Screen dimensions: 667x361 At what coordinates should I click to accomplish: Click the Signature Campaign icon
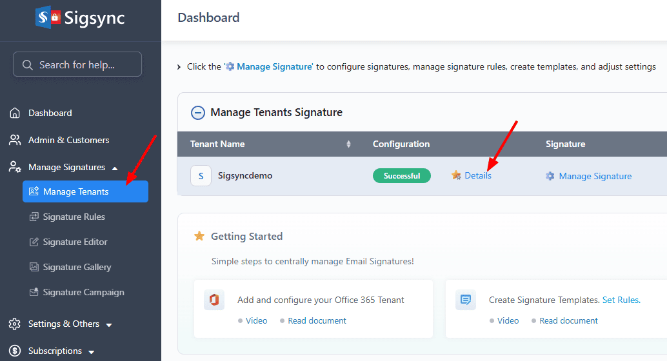tap(34, 293)
